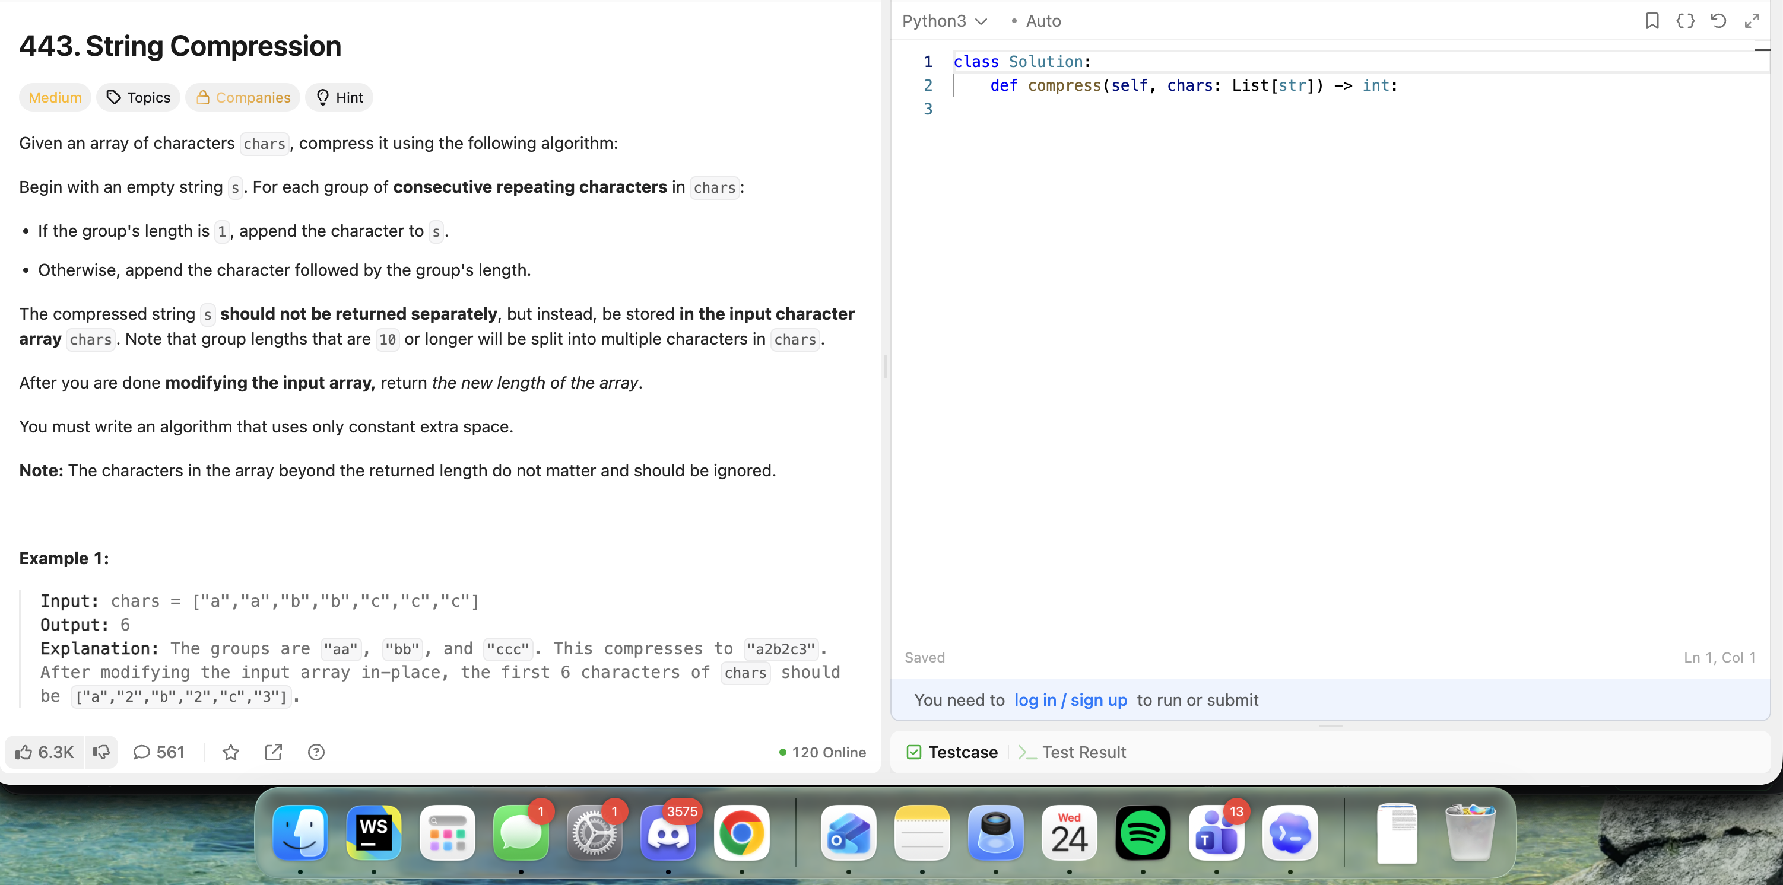
Task: Open Launchpad from the dock
Action: tap(447, 832)
